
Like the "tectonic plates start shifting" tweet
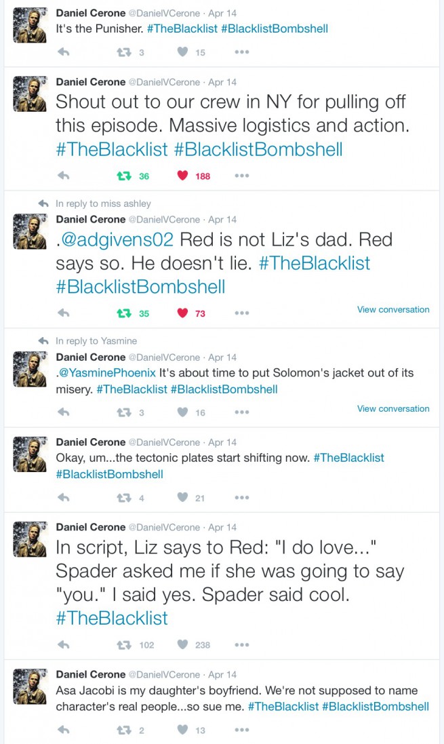click(182, 498)
